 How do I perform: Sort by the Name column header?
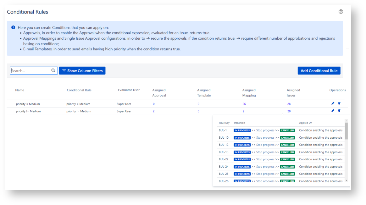[19, 90]
